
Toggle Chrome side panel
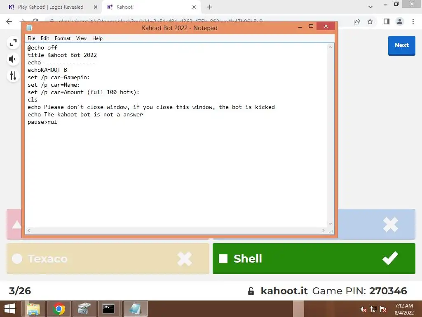386,21
